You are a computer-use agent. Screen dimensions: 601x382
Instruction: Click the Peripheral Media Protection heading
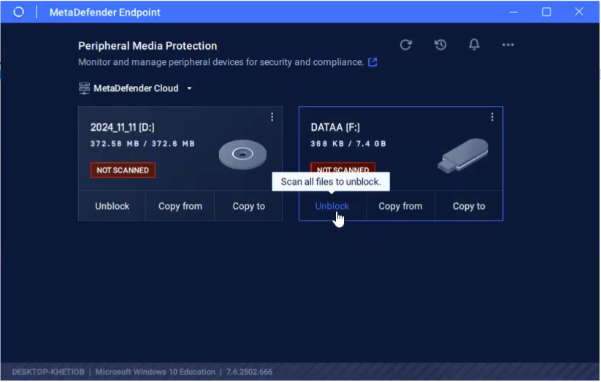click(x=148, y=46)
